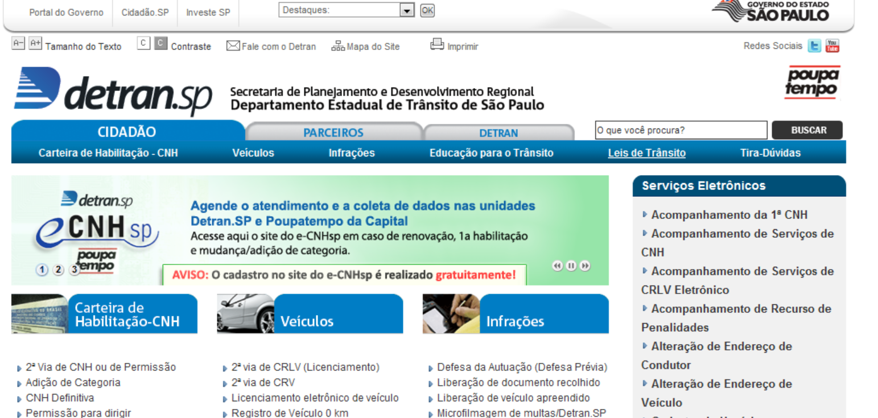Open Microfilmagem de multas/Detran.SP link

pos(521,413)
